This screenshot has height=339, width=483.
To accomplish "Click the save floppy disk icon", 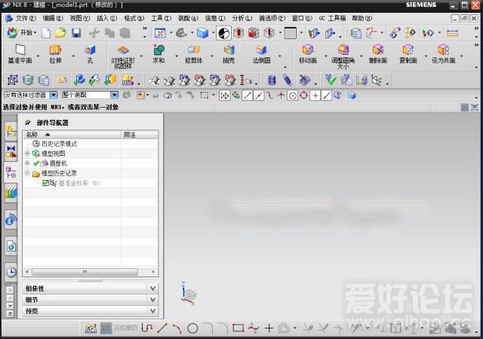I will point(76,33).
